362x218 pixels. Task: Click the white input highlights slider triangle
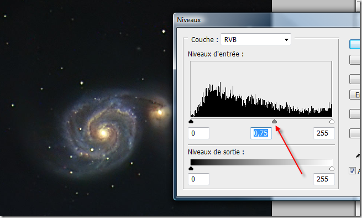[x=332, y=121]
